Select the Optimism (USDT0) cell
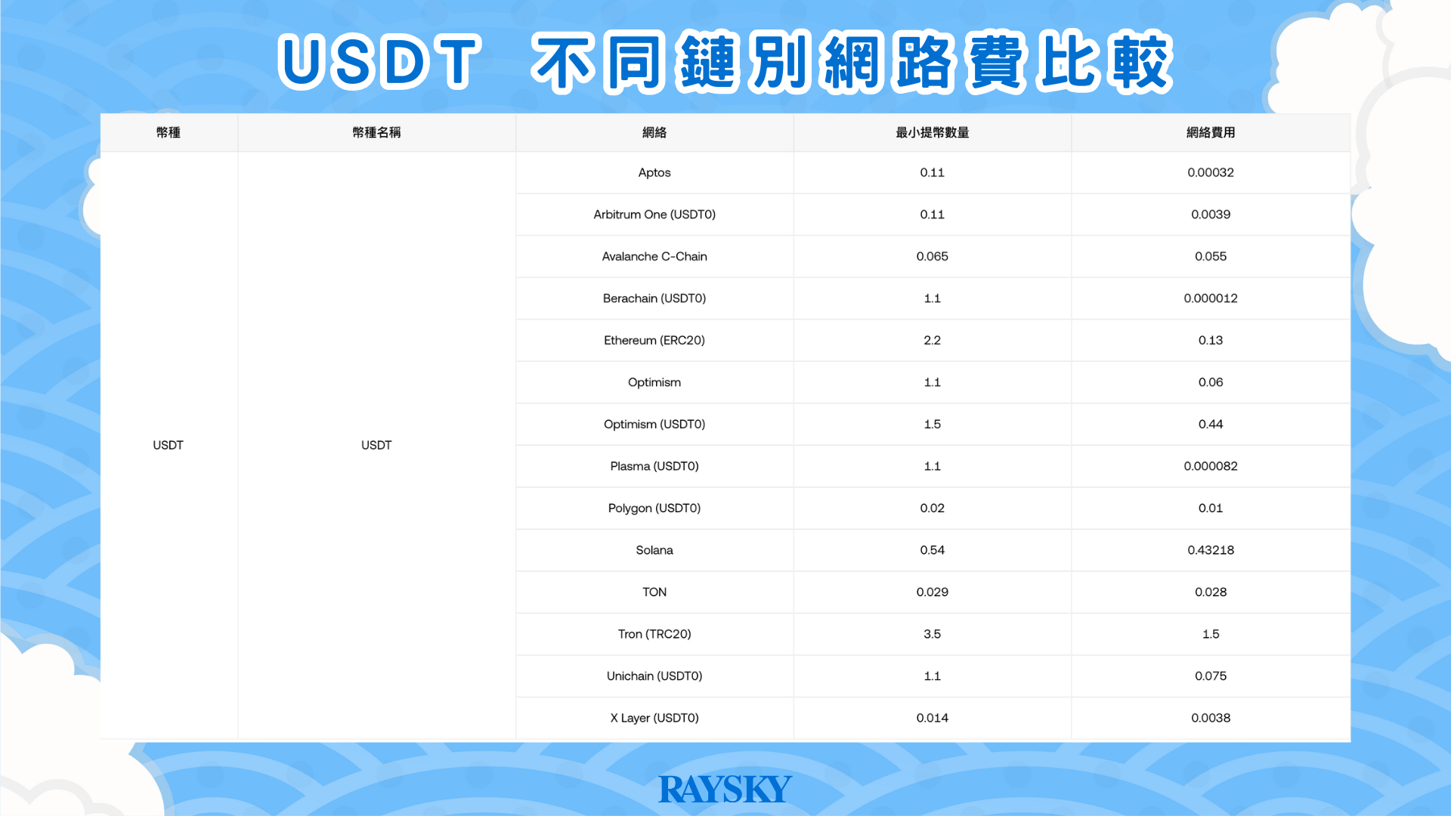Viewport: 1451px width, 816px height. [654, 424]
